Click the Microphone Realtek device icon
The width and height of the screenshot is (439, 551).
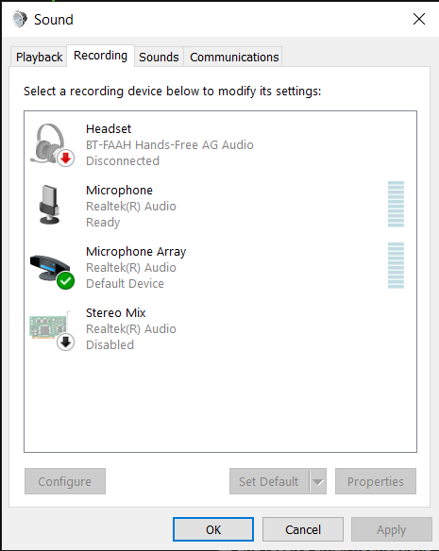coord(49,205)
